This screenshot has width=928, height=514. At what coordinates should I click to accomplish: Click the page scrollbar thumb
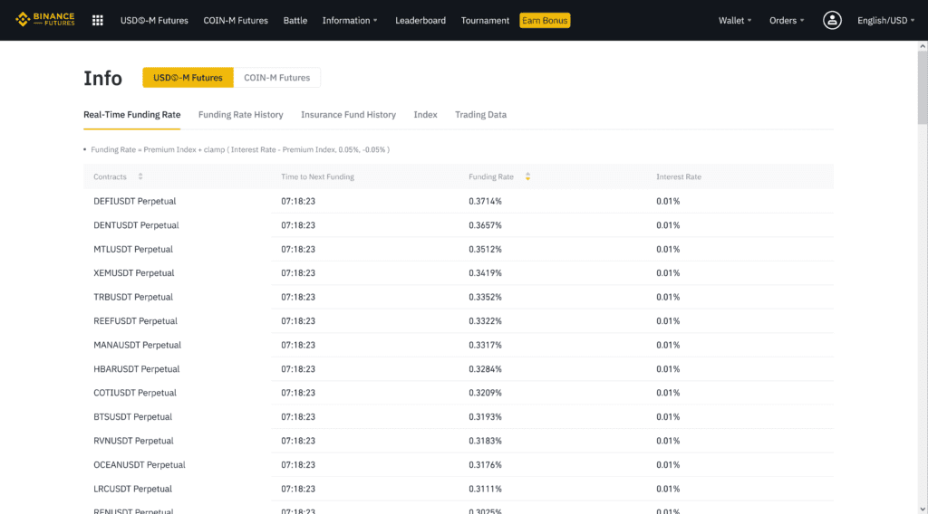(922, 88)
